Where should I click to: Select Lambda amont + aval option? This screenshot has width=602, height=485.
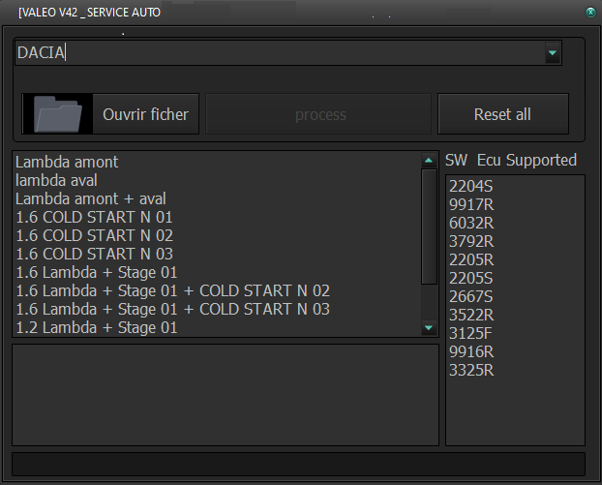[91, 198]
